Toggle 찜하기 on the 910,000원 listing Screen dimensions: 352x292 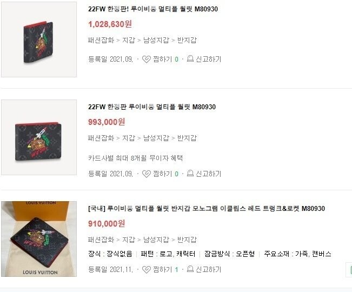pyautogui.click(x=160, y=269)
